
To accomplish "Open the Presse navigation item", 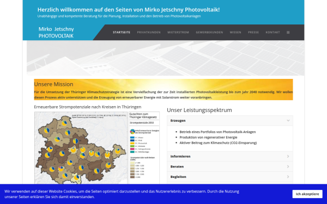I will (253, 33).
